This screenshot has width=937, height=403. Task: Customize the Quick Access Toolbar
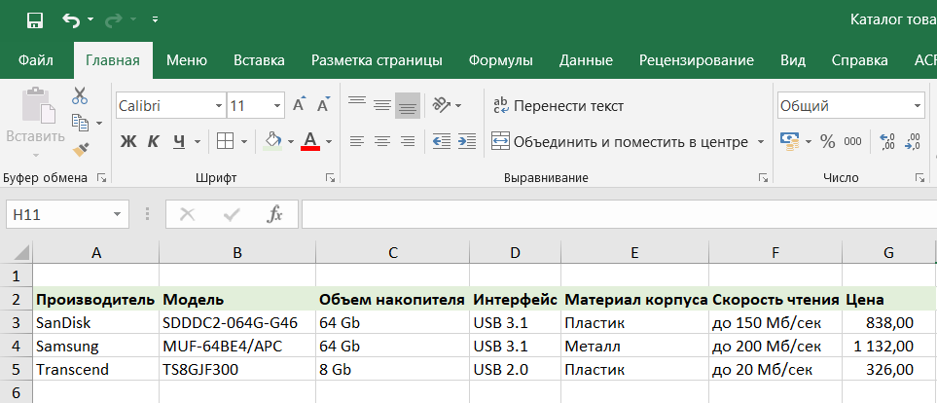(x=156, y=19)
